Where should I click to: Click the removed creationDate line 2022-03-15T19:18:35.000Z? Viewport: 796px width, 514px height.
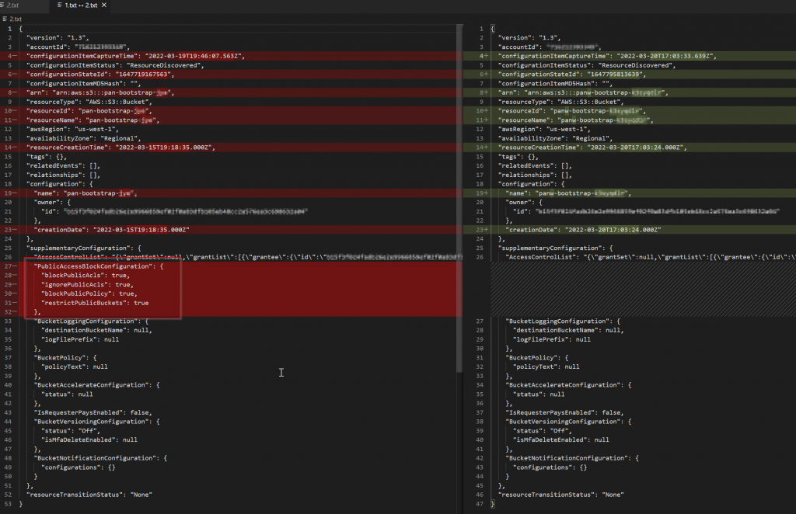pos(232,230)
